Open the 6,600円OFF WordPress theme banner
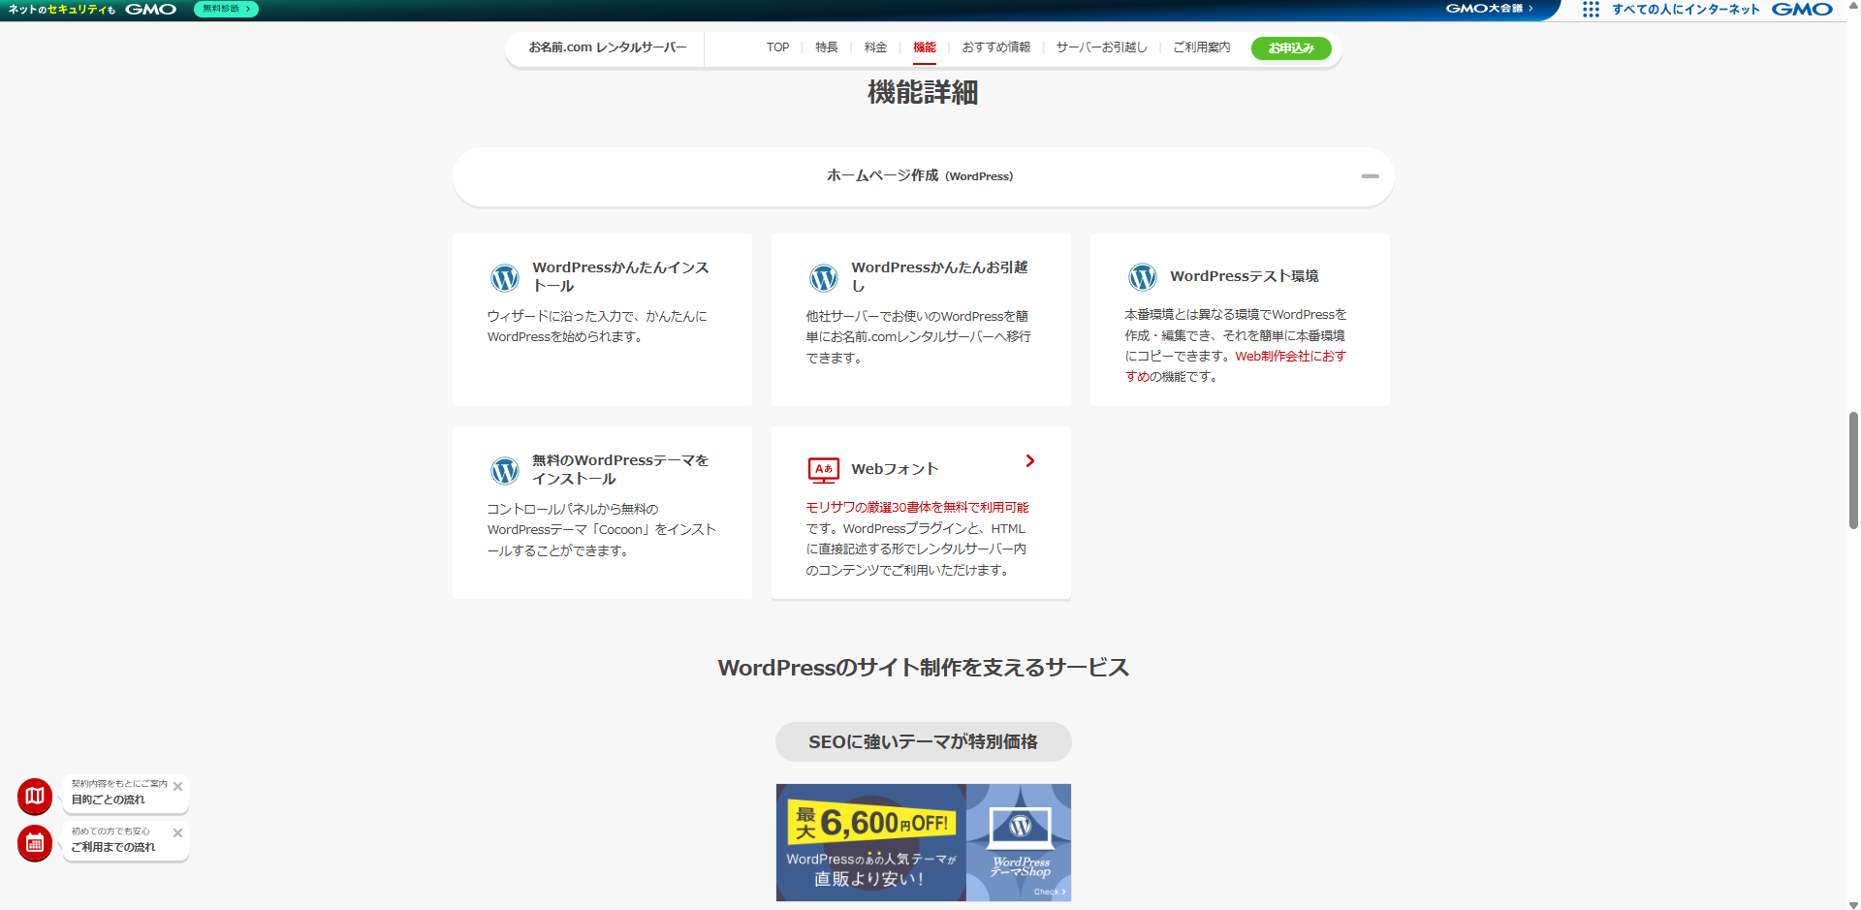1861x910 pixels. (923, 842)
